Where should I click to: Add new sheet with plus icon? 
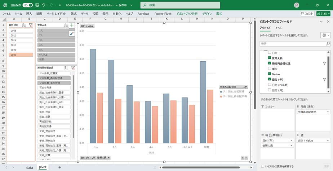pos(60,167)
